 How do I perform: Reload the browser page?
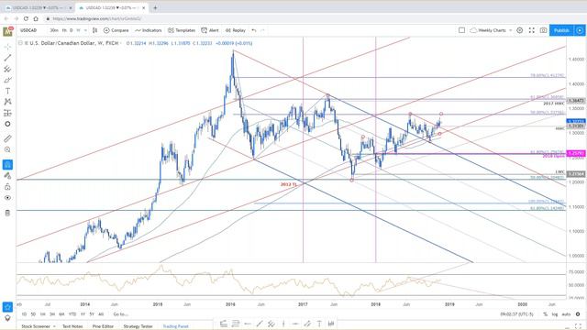(x=26, y=18)
